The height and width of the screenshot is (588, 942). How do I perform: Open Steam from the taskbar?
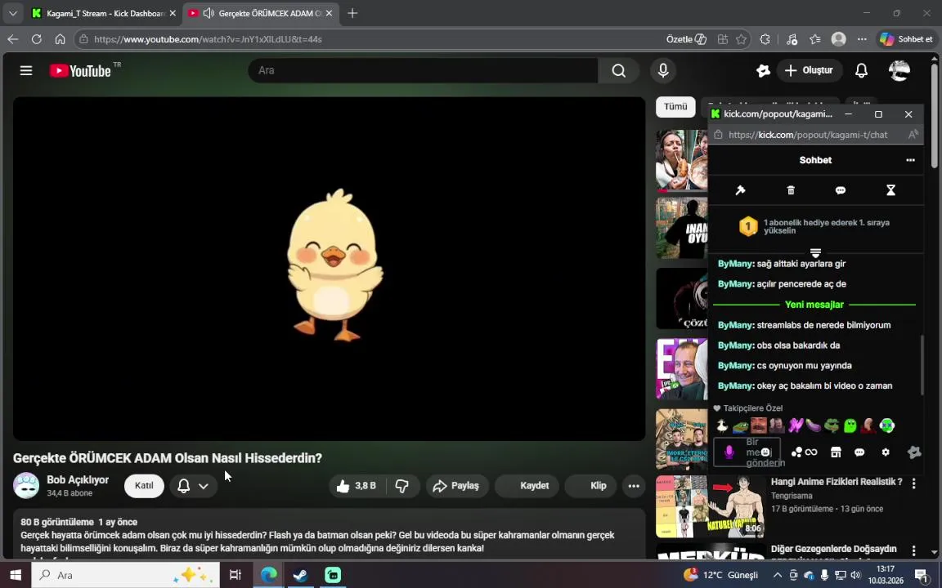point(300,575)
